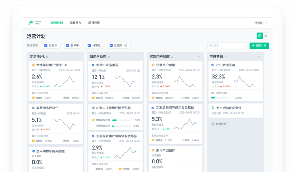Click status icon of 沉默会员引导使用会员权益
The width and height of the screenshot is (295, 172).
[x=153, y=108]
